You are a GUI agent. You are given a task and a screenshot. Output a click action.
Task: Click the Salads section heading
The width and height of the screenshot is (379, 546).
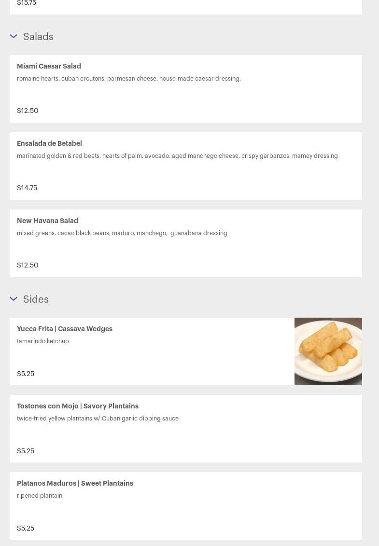click(38, 37)
